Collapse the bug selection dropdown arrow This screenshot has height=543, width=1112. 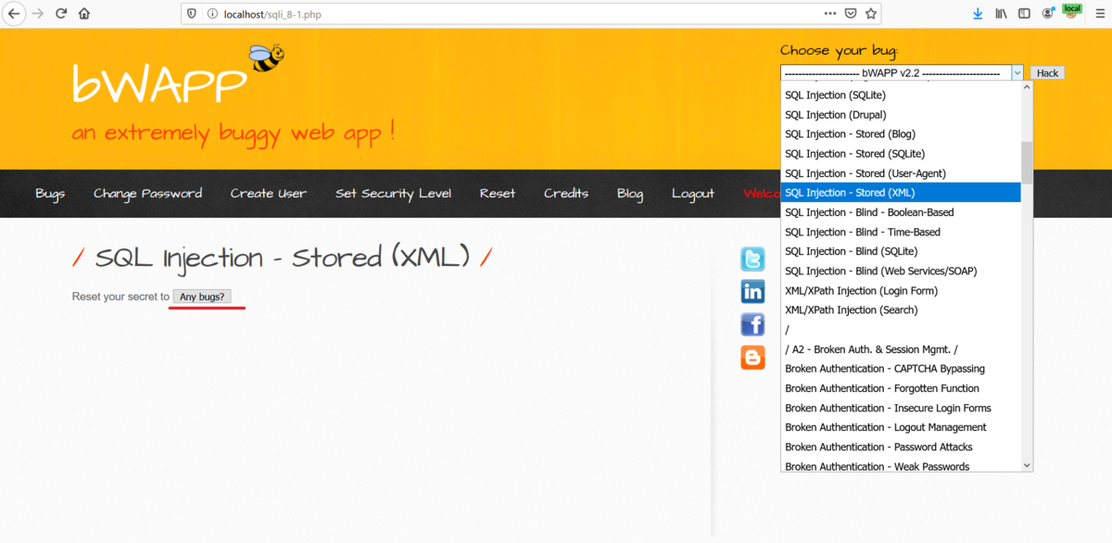click(1017, 72)
